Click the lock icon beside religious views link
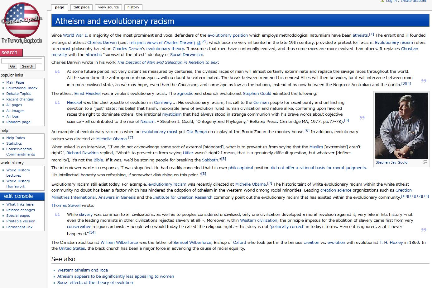This screenshot has width=432, height=288. pyautogui.click(x=199, y=43)
